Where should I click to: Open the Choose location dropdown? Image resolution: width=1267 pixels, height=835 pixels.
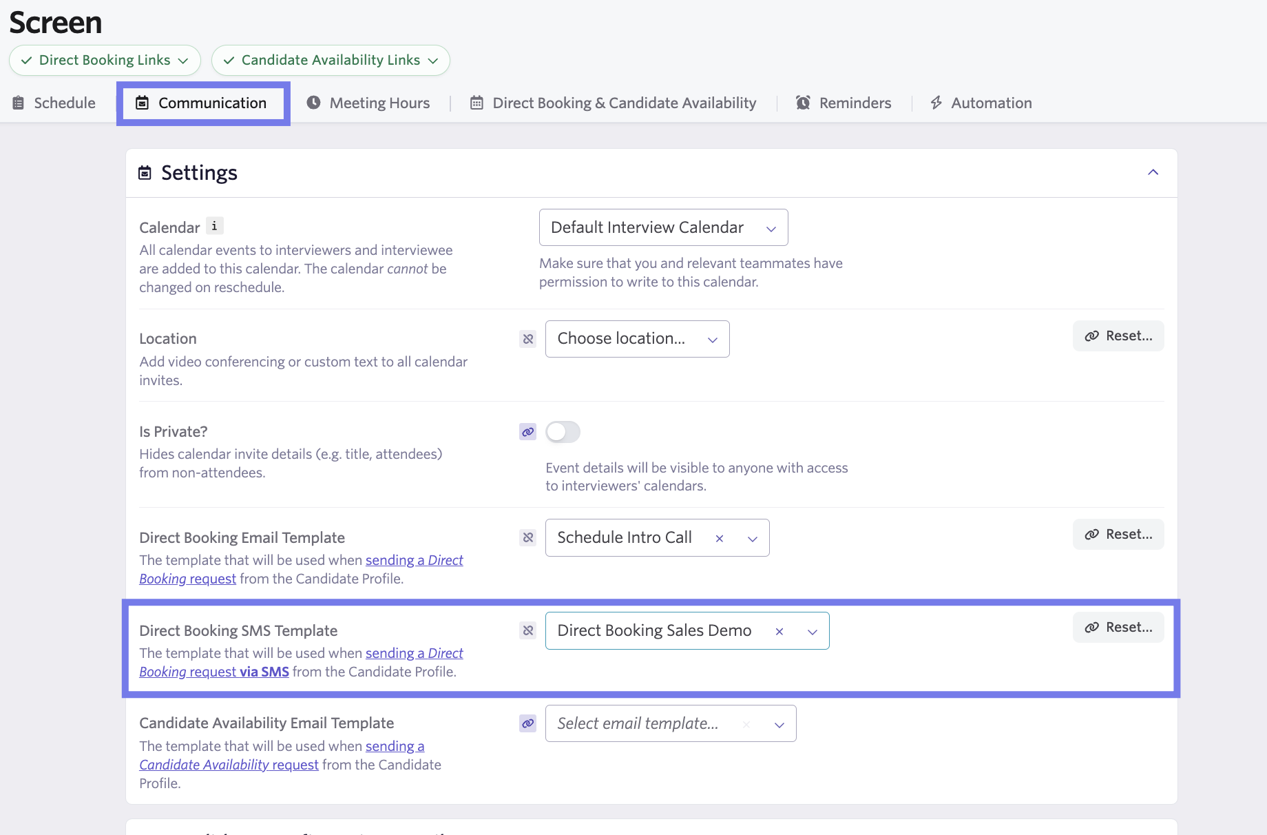pyautogui.click(x=637, y=339)
